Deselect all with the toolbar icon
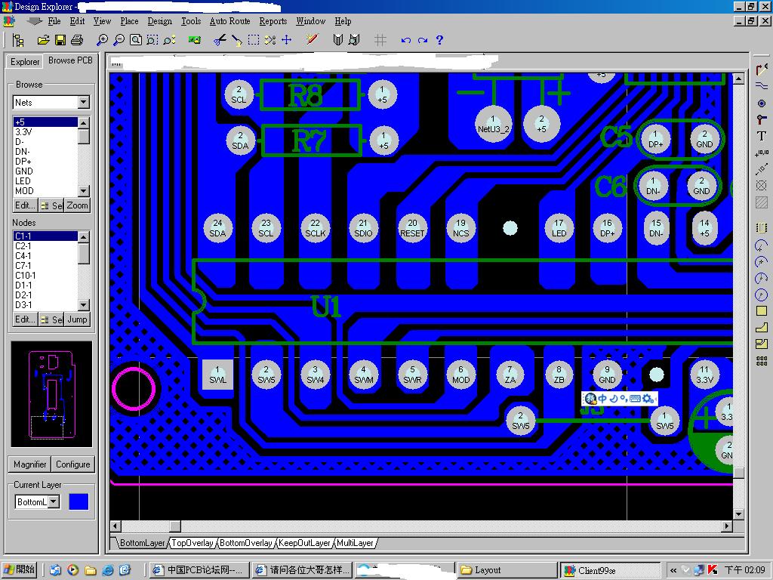773x580 pixels. click(270, 40)
